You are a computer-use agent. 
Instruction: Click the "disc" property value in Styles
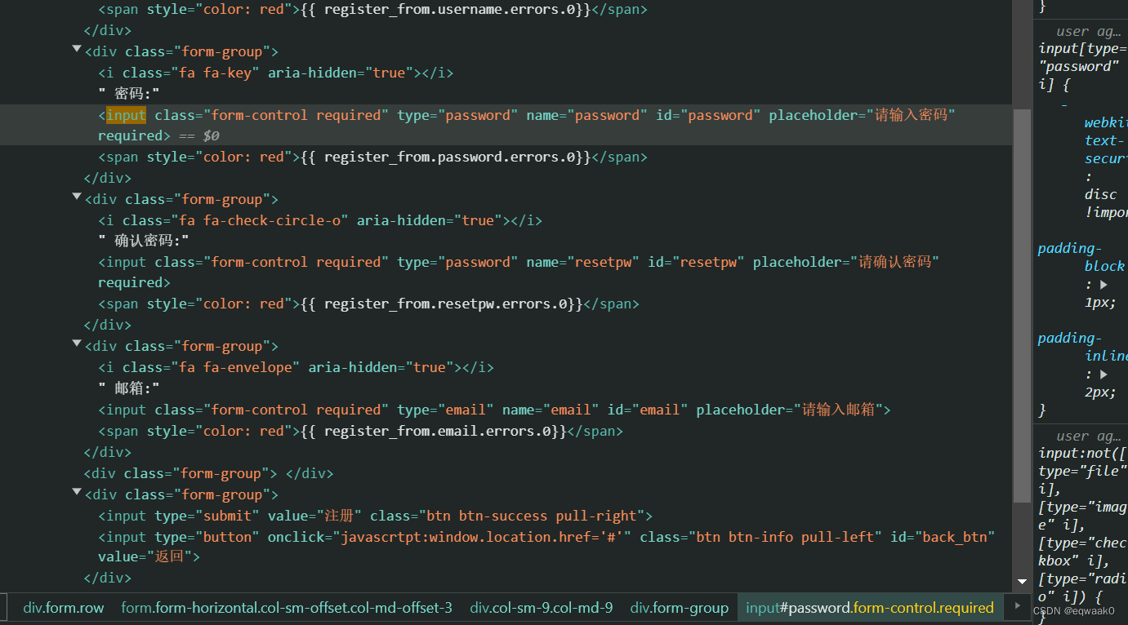(1100, 194)
